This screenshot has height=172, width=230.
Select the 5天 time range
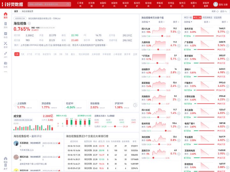[x=23, y=54]
